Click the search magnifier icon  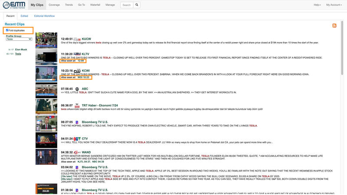click(x=137, y=5)
